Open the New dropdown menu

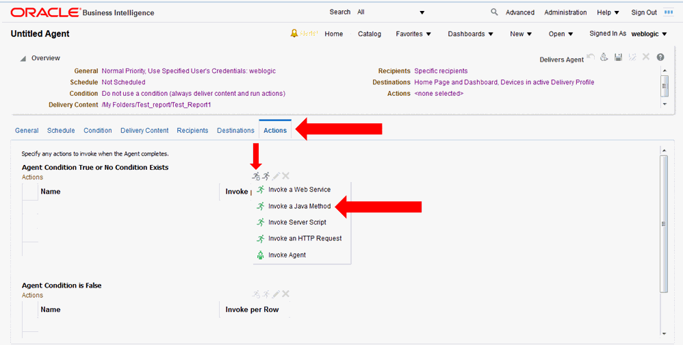[x=521, y=34]
